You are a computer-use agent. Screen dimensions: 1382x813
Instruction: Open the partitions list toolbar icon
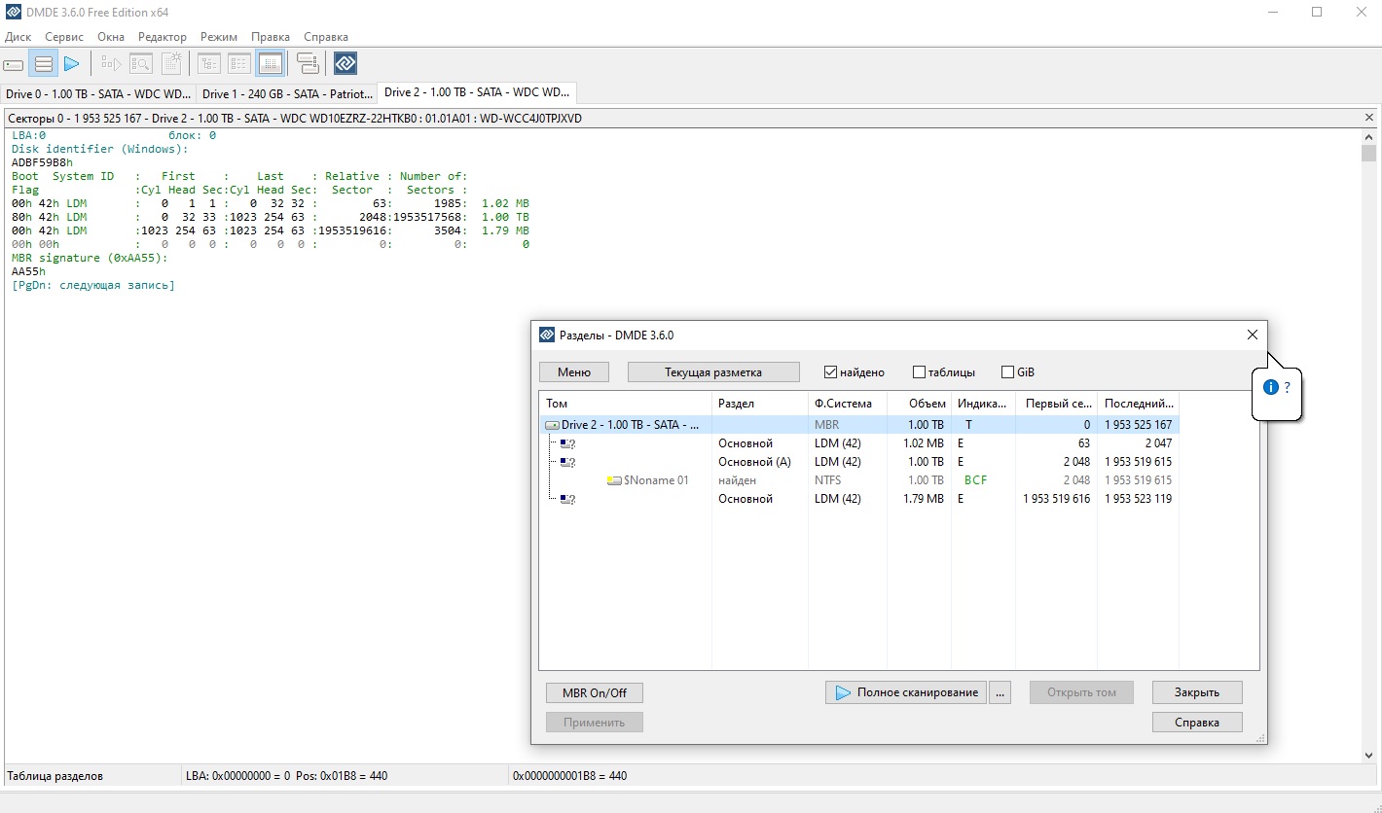click(x=43, y=64)
